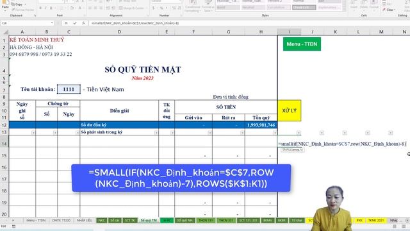Screen dimensions: 410x231
Task: Switch to the 'NHẬP LIỆU' sheet tab
Action: [x=84, y=221]
